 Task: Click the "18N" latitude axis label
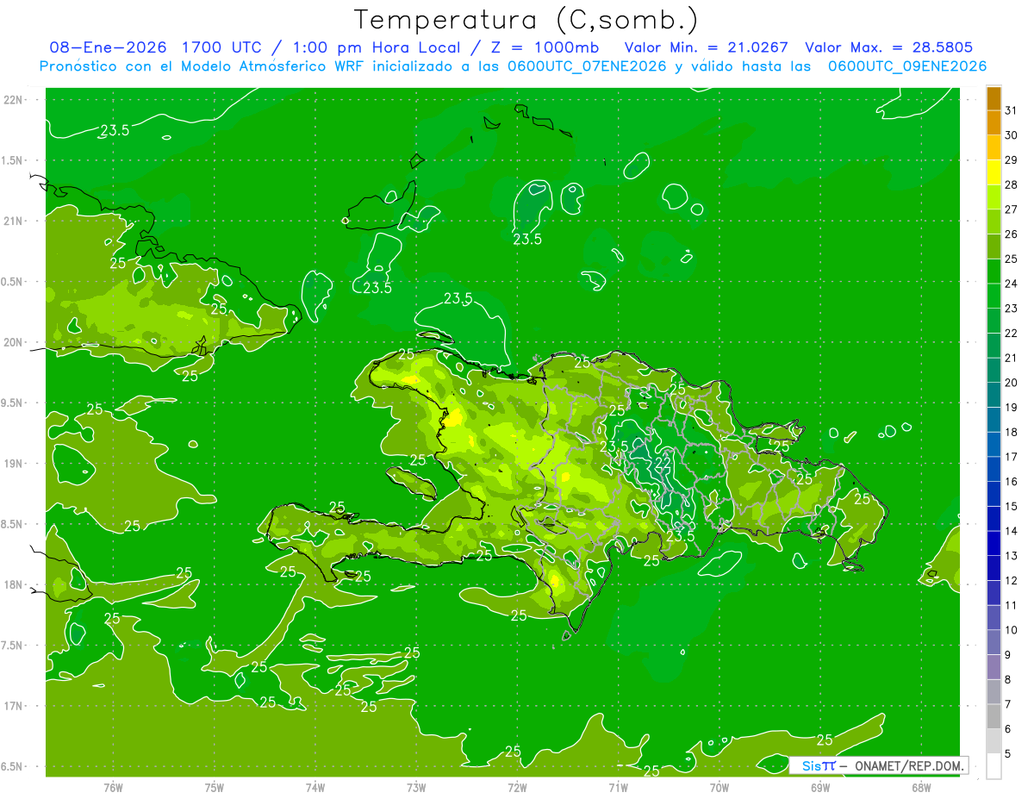15,584
